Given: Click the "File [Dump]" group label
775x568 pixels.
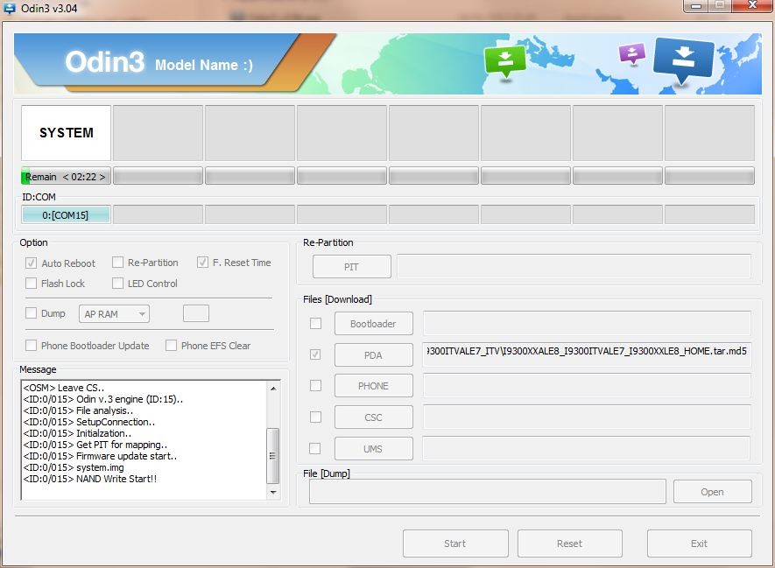Looking at the screenshot, I should pyautogui.click(x=327, y=473).
